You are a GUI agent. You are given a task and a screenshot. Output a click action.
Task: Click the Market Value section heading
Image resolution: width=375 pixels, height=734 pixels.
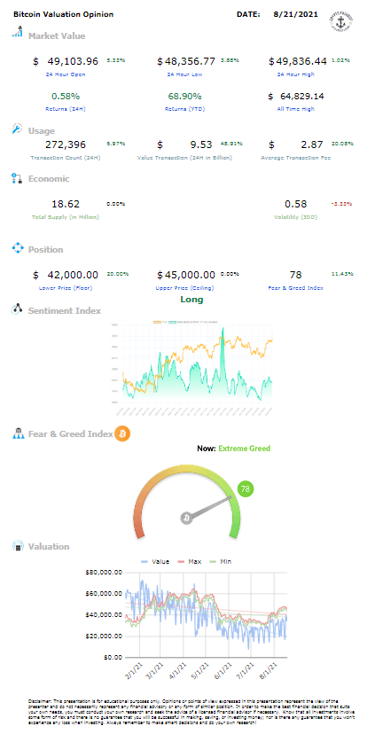[x=57, y=35]
